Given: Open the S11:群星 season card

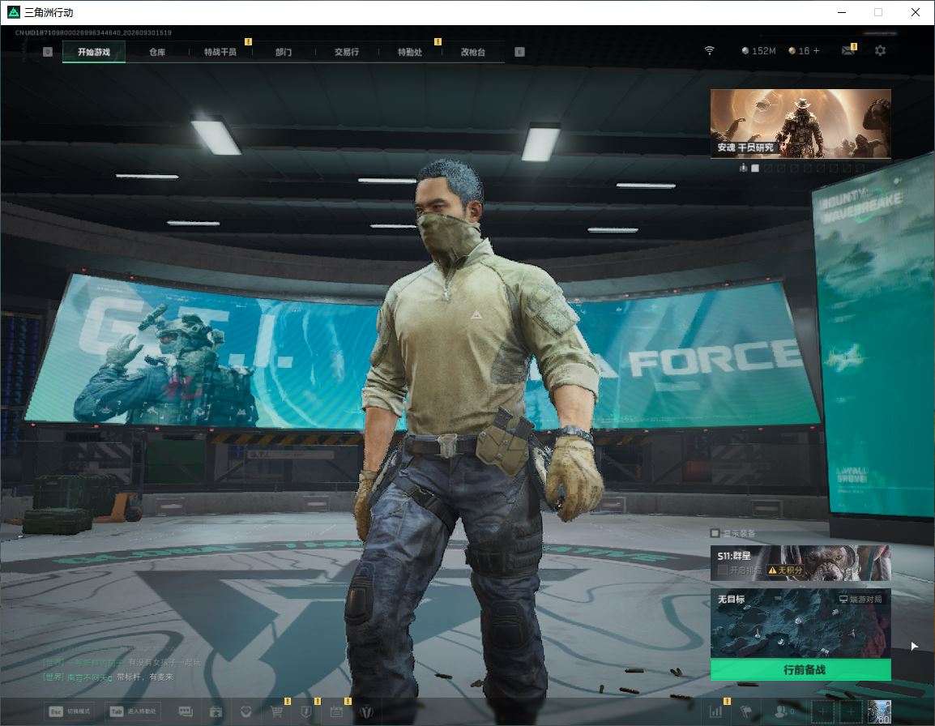Looking at the screenshot, I should pos(801,562).
